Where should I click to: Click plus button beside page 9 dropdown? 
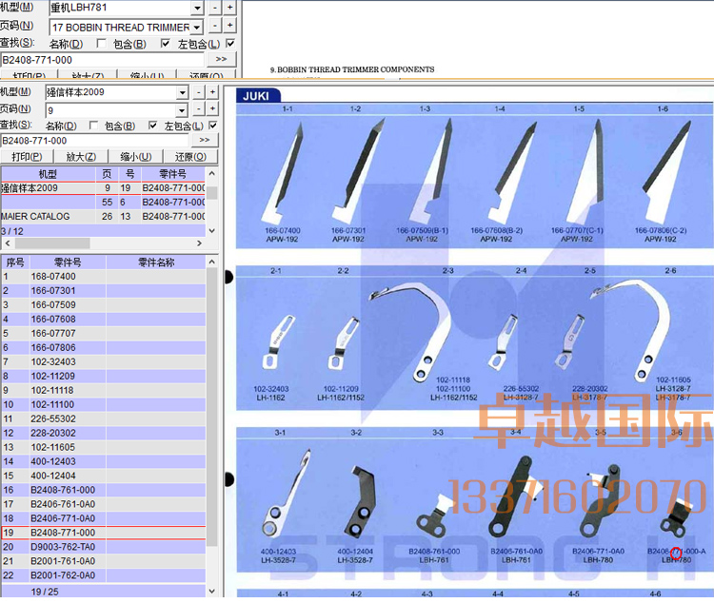pyautogui.click(x=212, y=109)
